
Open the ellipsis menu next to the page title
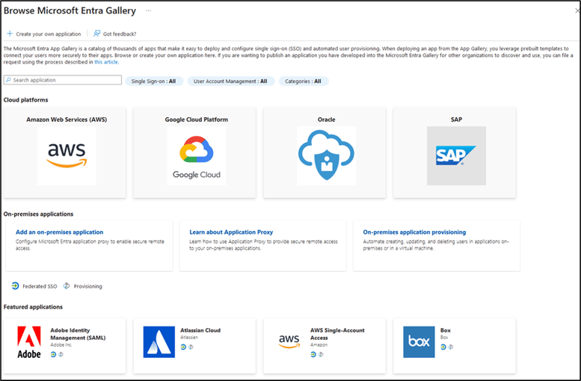(x=149, y=10)
